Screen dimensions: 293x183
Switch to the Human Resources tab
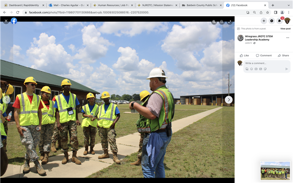tap(113, 5)
